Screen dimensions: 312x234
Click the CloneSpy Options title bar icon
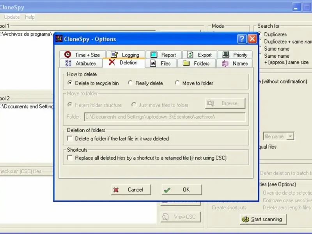(59, 38)
